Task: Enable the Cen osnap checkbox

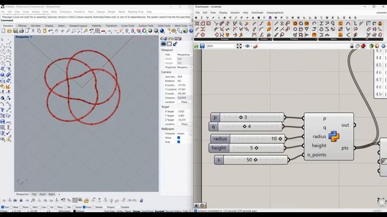Action: coord(40,207)
